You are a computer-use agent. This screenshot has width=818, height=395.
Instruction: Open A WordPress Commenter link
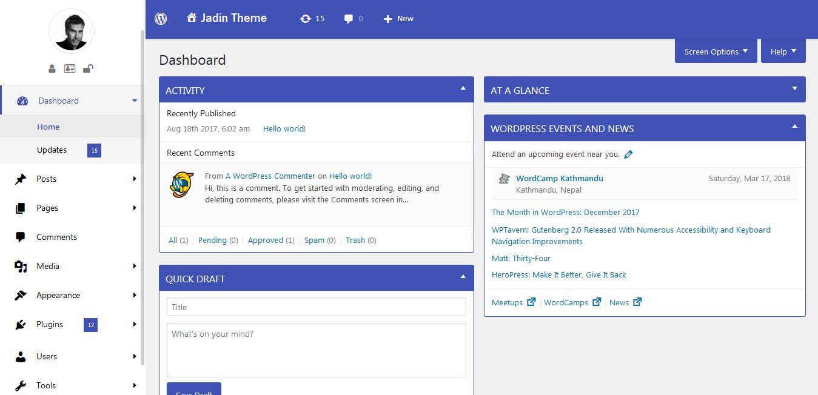click(270, 176)
